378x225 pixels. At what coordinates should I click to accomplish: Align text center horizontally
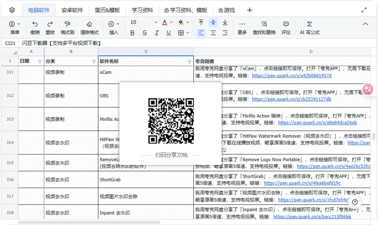coord(213,33)
